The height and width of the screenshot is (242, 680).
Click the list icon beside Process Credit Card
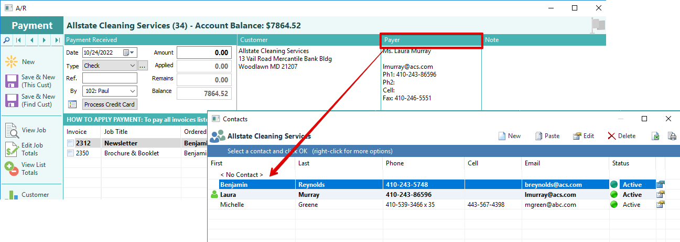72,104
